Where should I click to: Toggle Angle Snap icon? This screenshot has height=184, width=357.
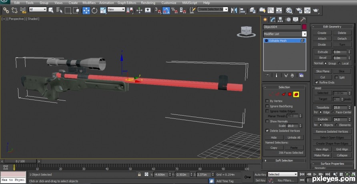[166, 10]
